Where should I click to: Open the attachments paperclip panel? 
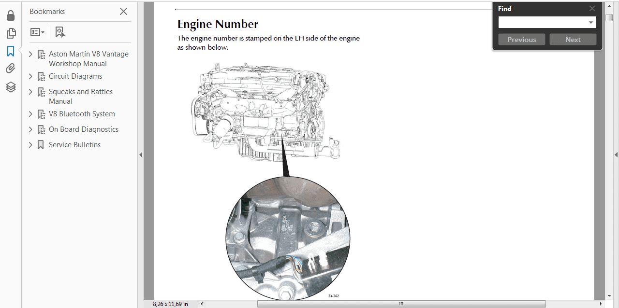click(x=11, y=69)
